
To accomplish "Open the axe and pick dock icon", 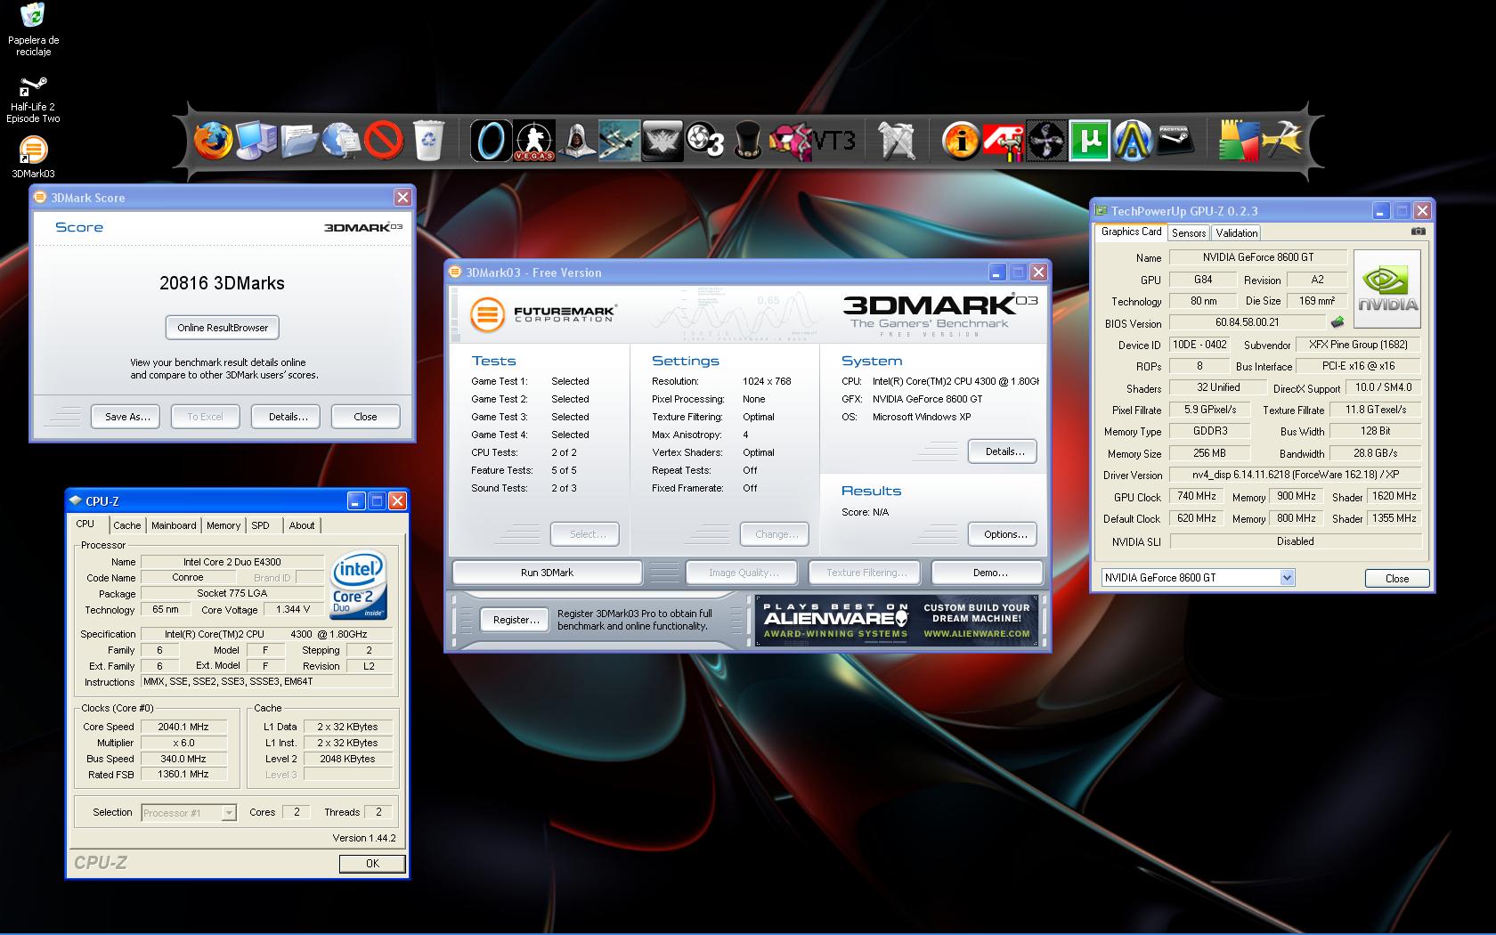I will 1282,141.
